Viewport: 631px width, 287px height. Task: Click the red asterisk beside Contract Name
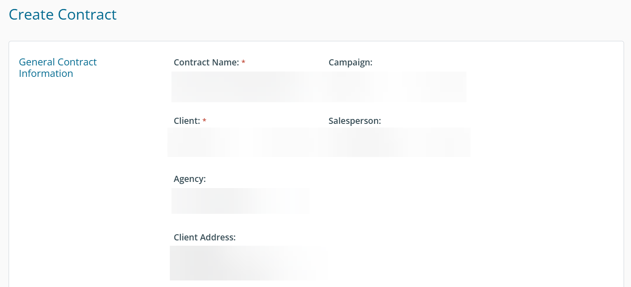[x=243, y=63]
